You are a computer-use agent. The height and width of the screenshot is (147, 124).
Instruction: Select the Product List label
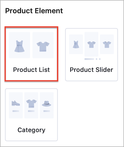click(x=31, y=70)
